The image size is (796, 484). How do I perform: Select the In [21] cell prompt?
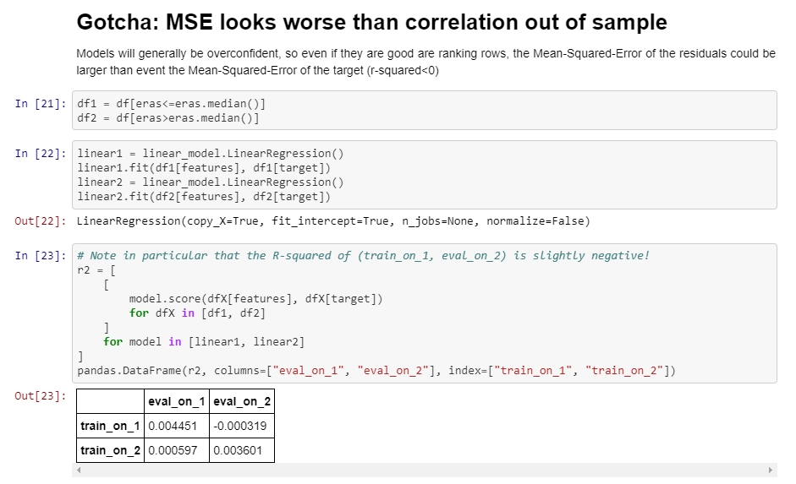point(41,104)
